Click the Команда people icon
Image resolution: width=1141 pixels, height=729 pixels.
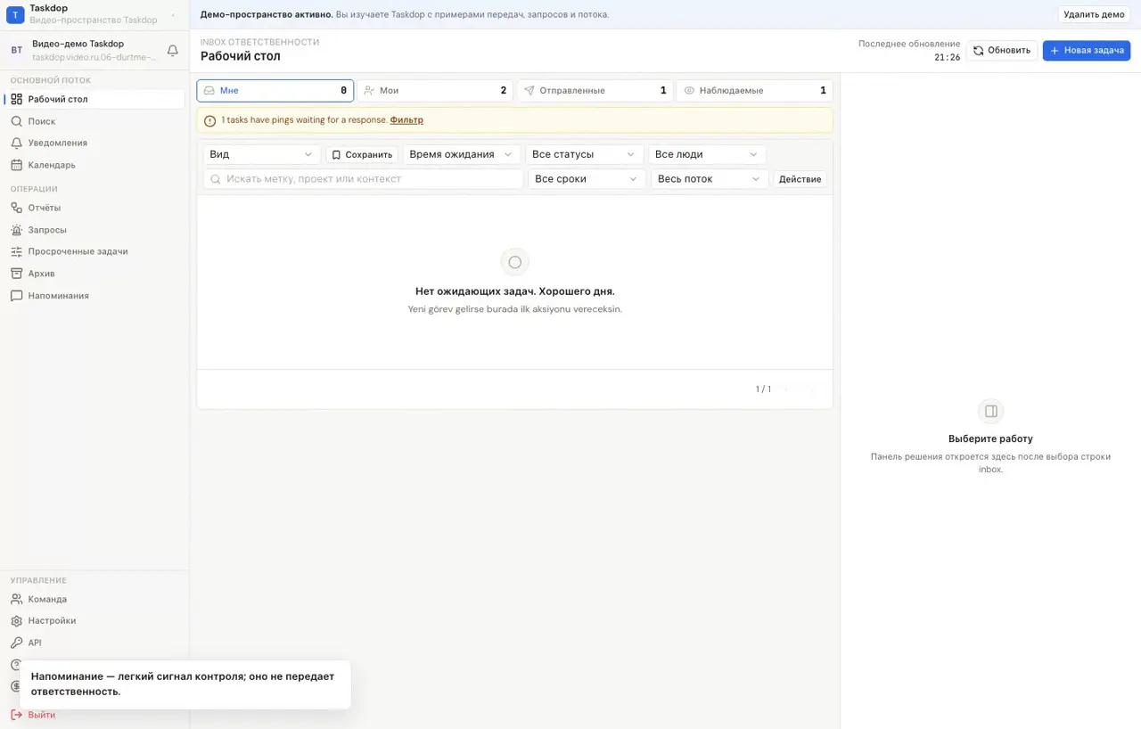[16, 599]
